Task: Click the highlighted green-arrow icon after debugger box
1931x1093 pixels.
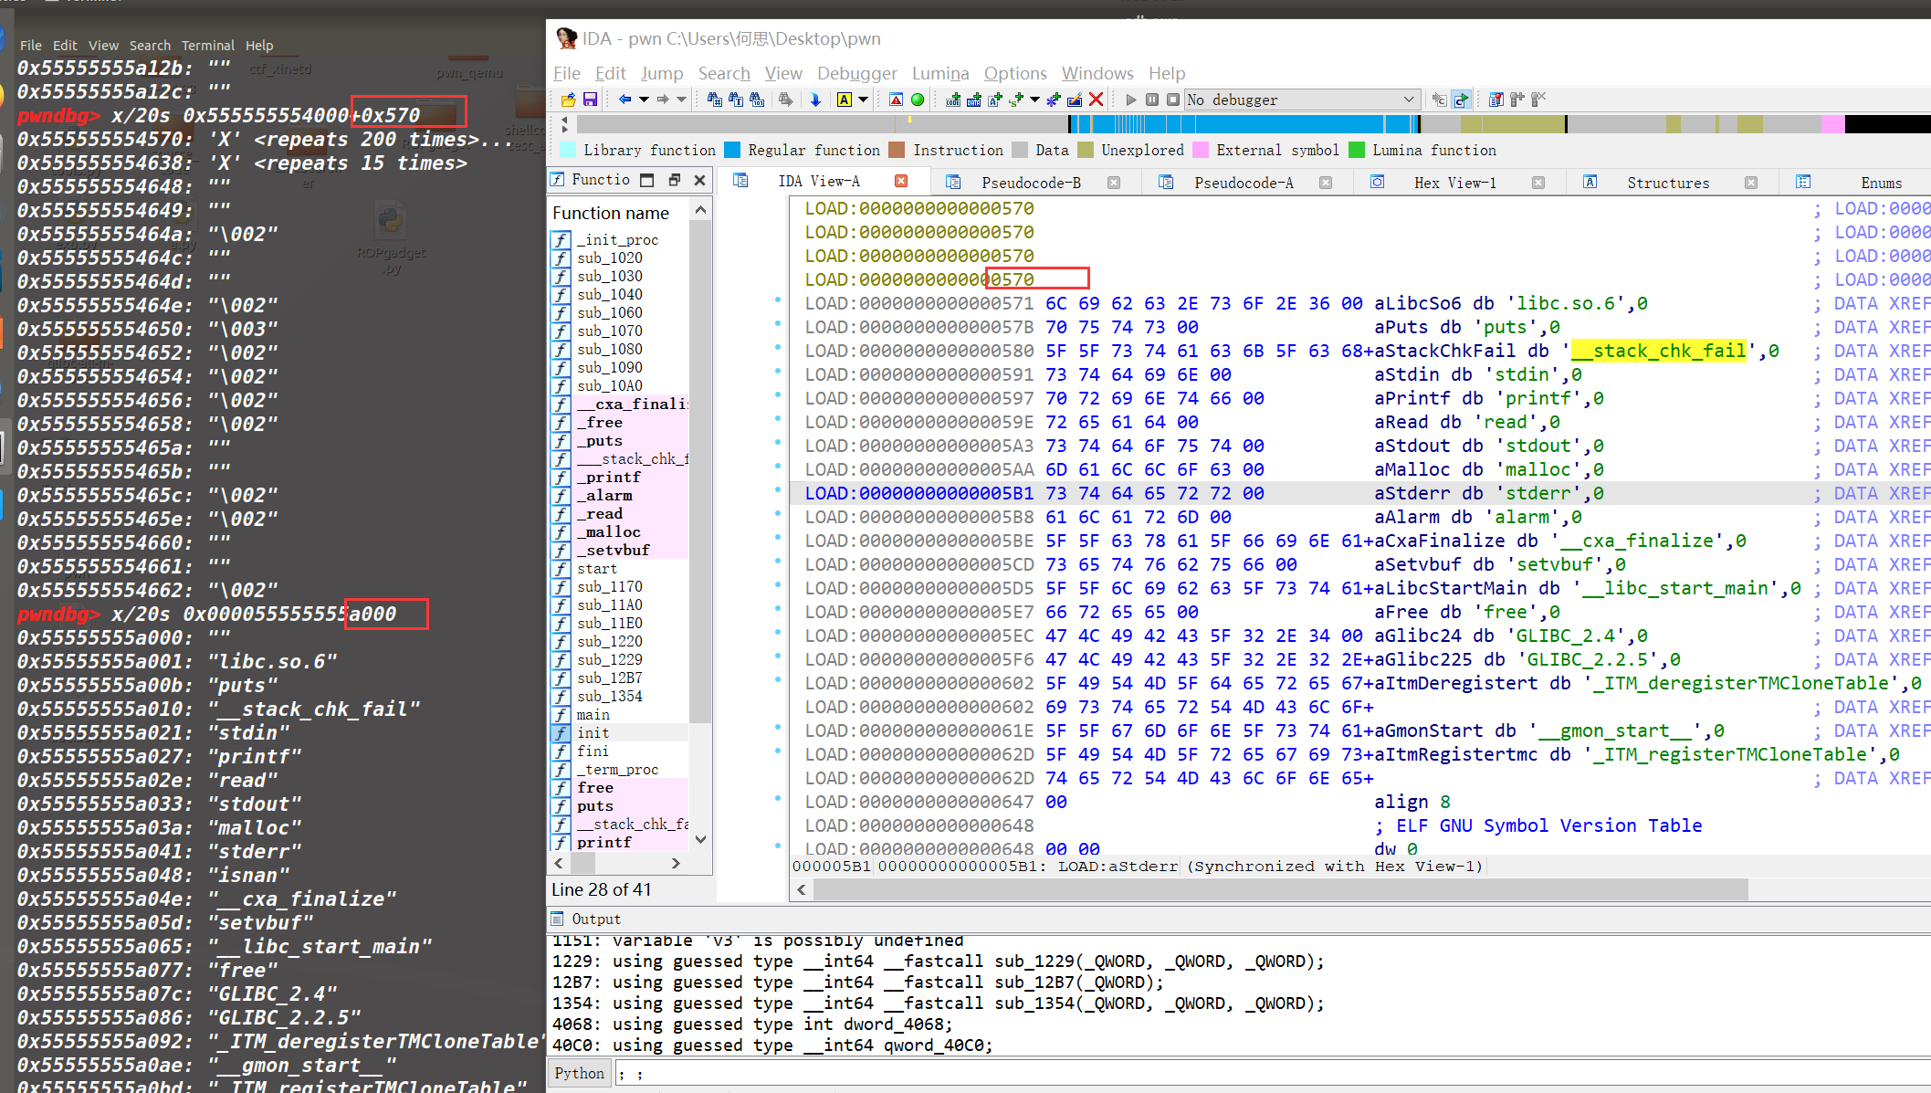Action: 1462,100
